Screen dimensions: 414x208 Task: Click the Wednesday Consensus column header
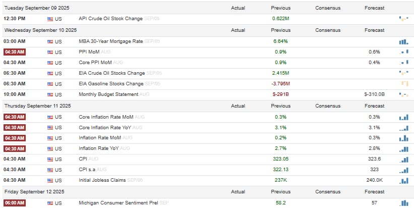click(x=328, y=30)
